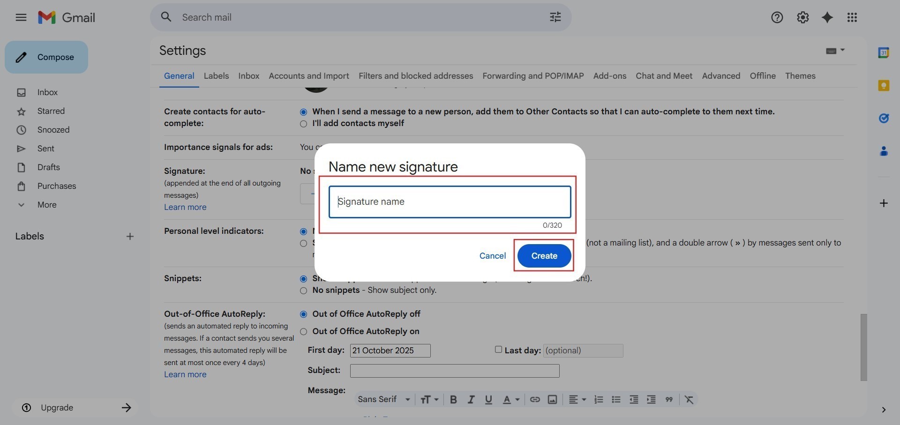Open Google Keep side panel icon
This screenshot has width=900, height=425.
tap(884, 85)
